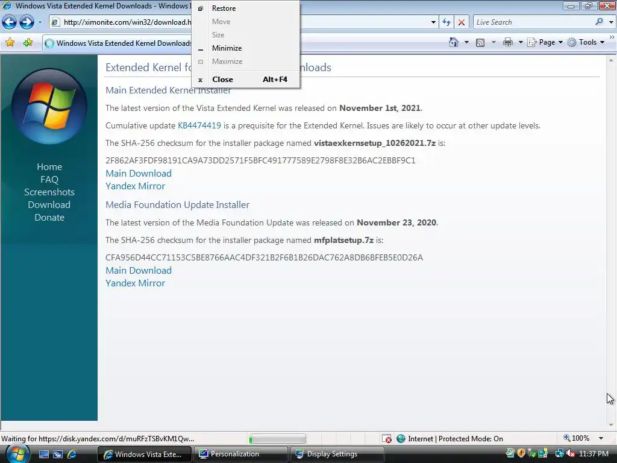The image size is (617, 463).
Task: Click the Media Foundation Update Installer heading
Action: [x=178, y=205]
